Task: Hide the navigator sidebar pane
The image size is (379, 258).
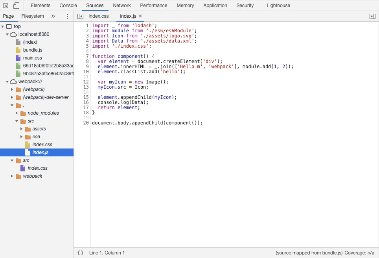Action: tap(80, 16)
